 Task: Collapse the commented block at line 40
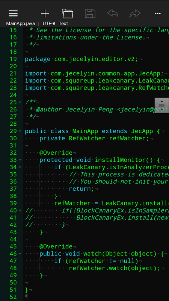(x=20, y=211)
